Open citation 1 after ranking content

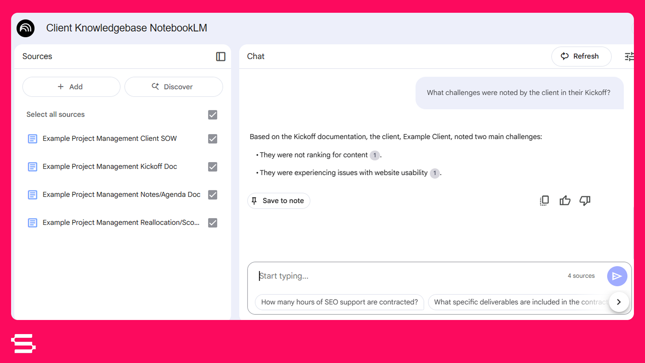point(375,155)
